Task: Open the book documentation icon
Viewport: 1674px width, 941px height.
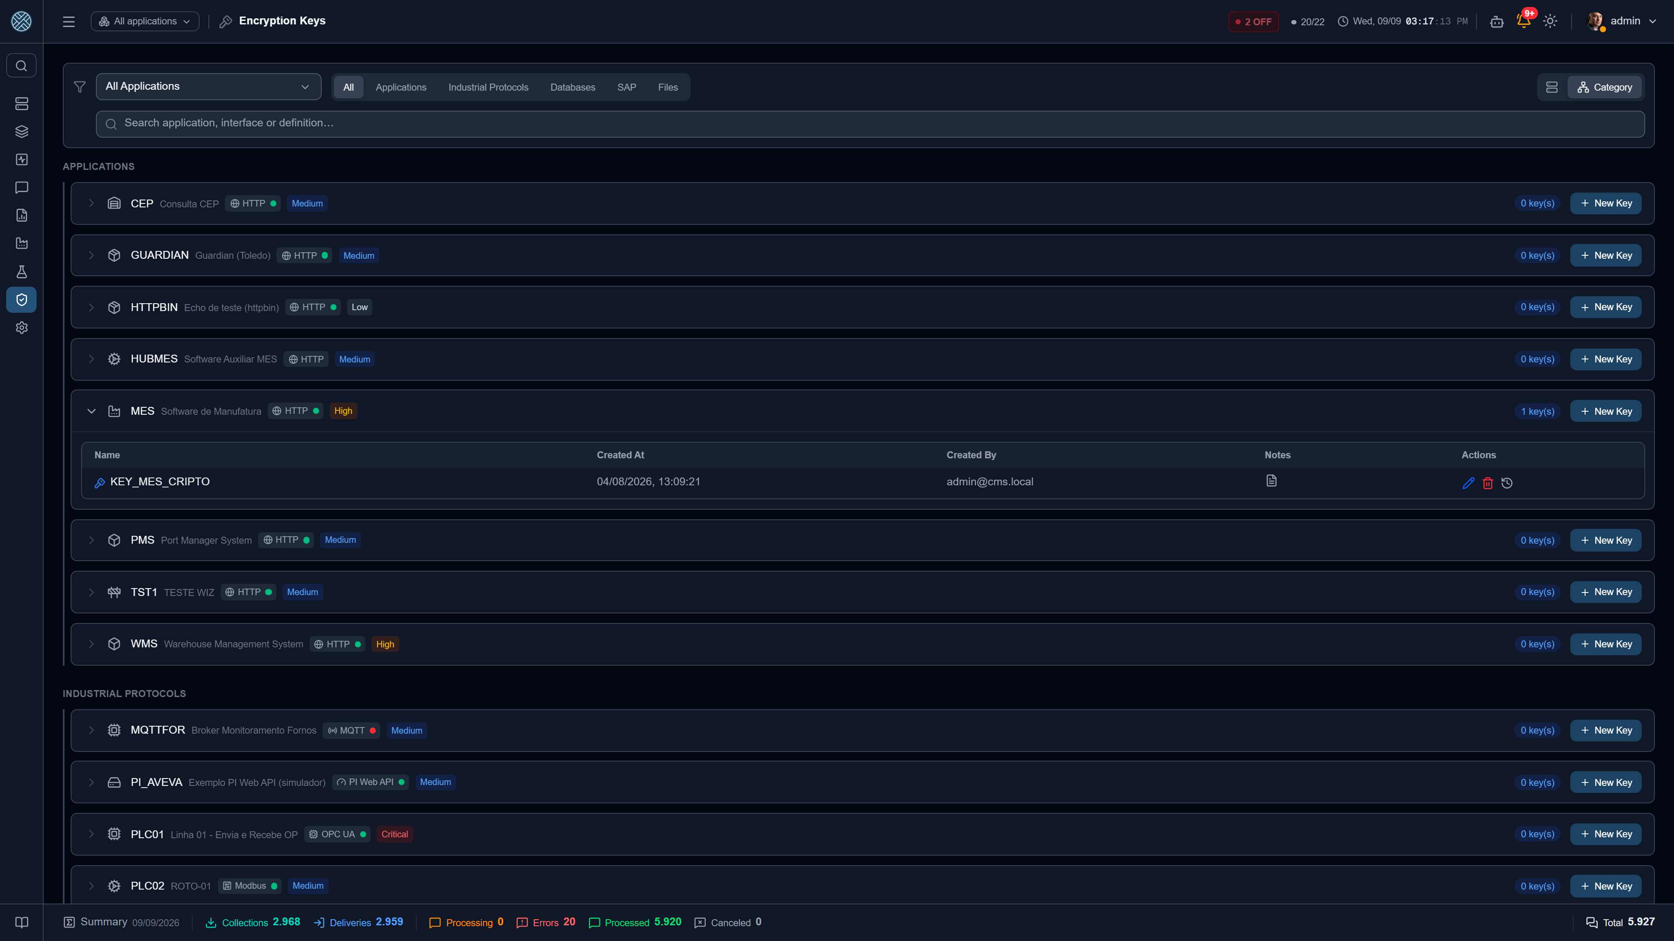Action: 21,922
